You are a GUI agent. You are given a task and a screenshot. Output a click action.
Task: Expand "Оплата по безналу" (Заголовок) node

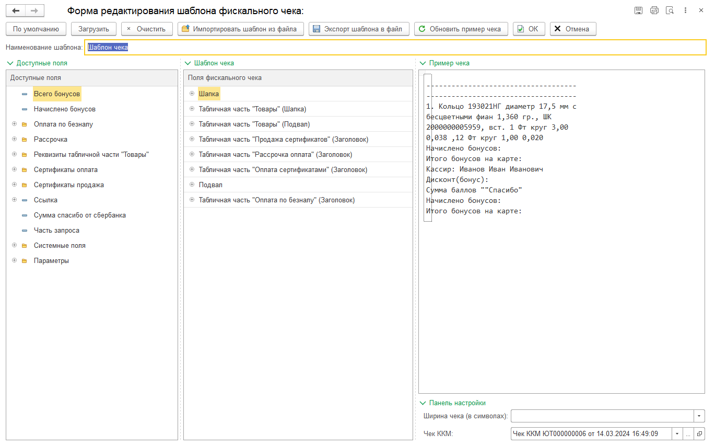pyautogui.click(x=192, y=200)
